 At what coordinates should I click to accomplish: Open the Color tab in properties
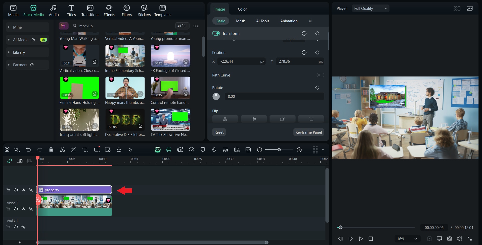[x=242, y=9]
